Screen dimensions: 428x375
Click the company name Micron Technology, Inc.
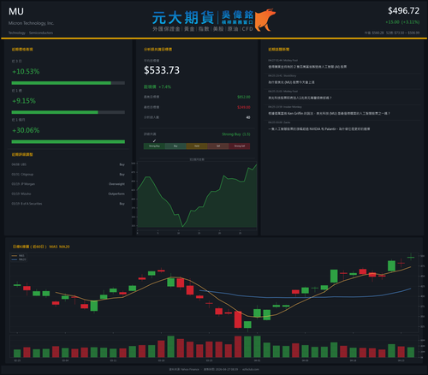tap(31, 23)
